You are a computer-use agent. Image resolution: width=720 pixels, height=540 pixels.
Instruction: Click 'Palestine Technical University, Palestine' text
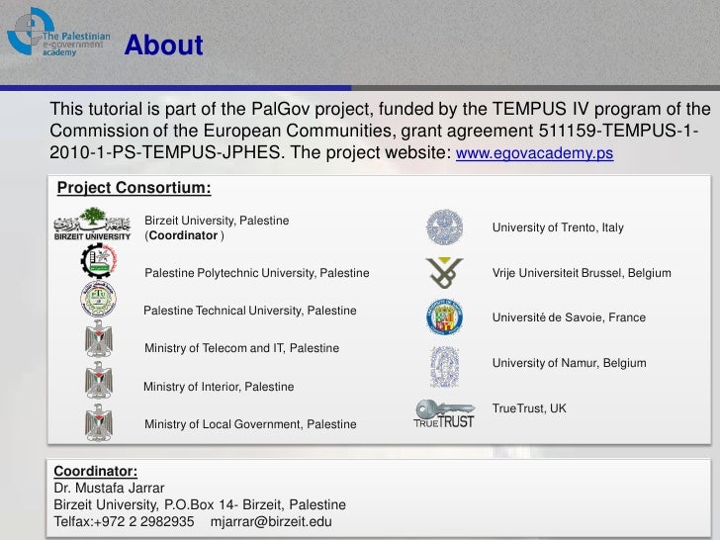click(250, 311)
